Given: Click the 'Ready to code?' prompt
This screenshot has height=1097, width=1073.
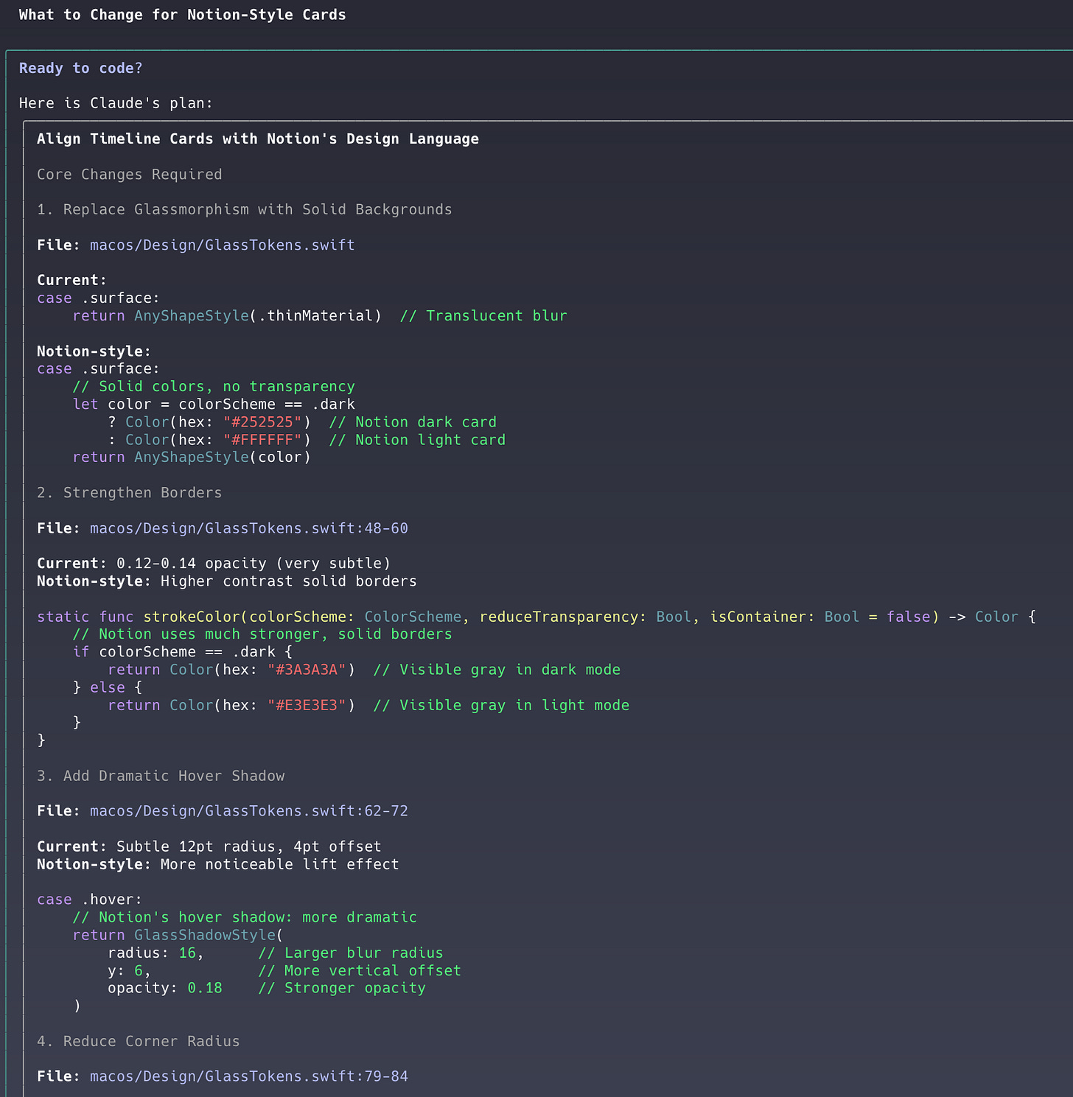Looking at the screenshot, I should coord(80,68).
